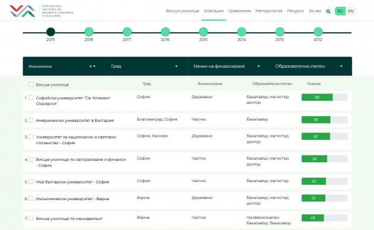Click Благоевград, София city cell
Image resolution: width=374 pixels, height=230 pixels.
click(x=157, y=119)
